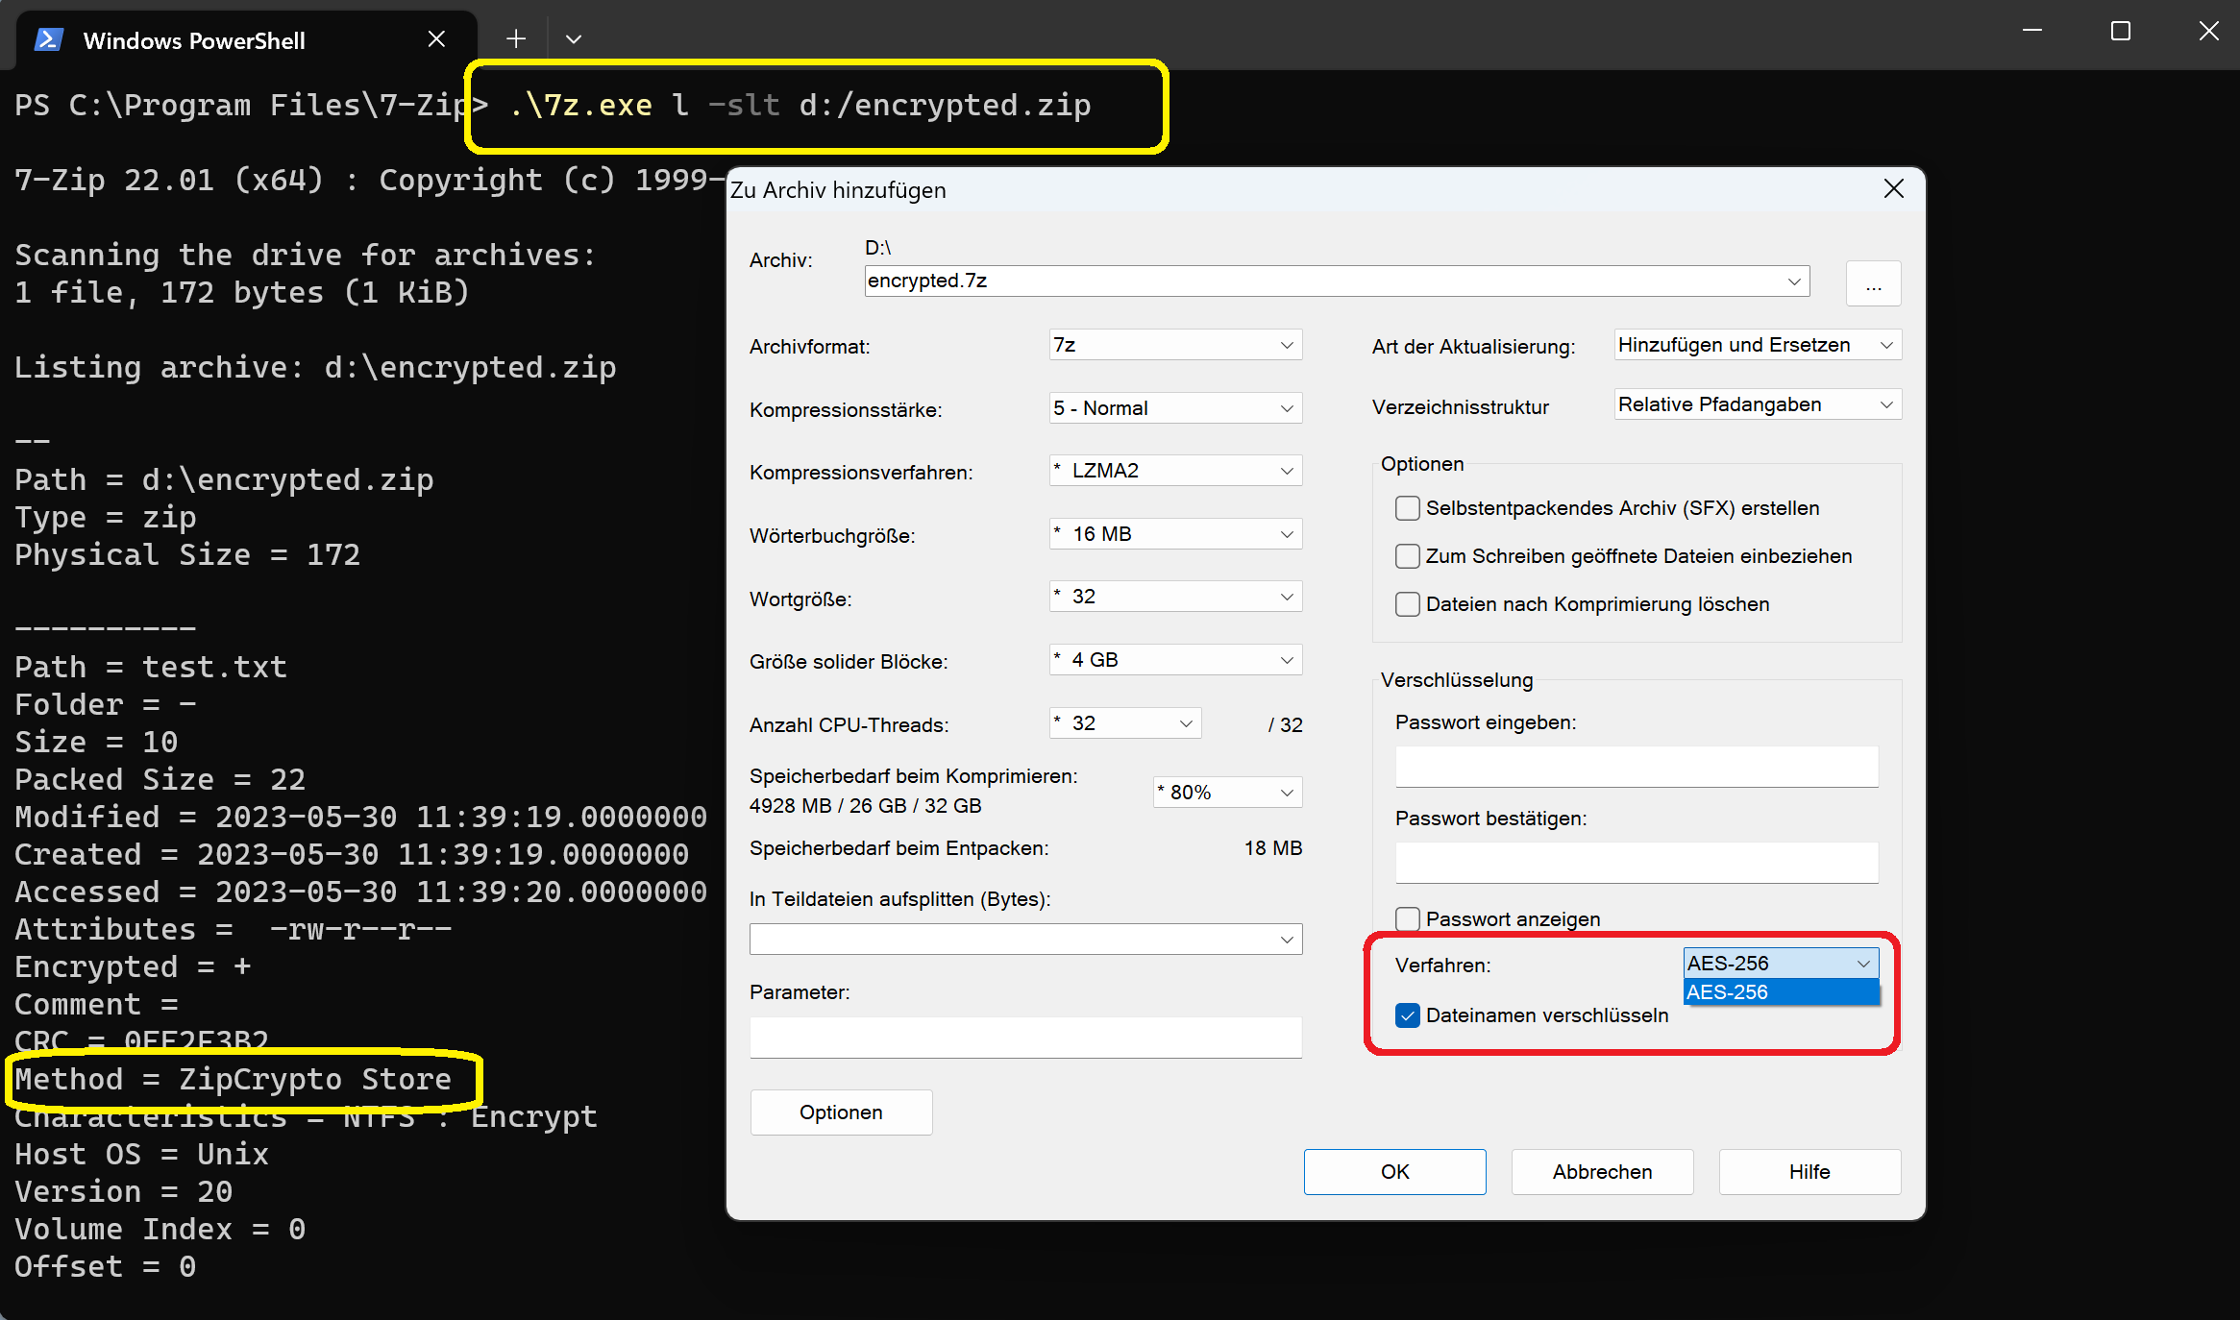Maximize the terminal window
Image resolution: width=2240 pixels, height=1320 pixels.
(x=2120, y=32)
